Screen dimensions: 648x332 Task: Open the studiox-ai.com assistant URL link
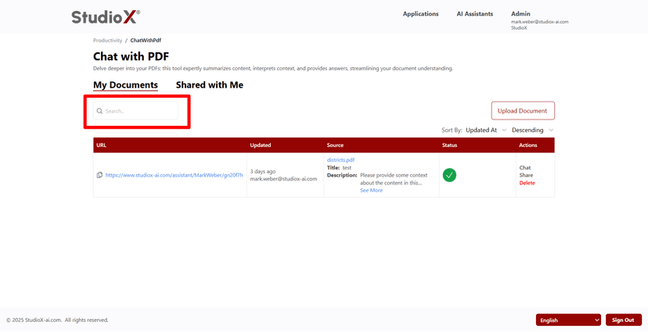point(175,175)
